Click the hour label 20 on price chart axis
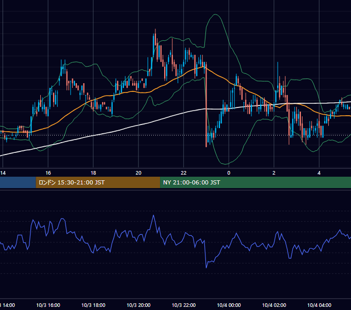The image size is (351, 310). pyautogui.click(x=138, y=173)
